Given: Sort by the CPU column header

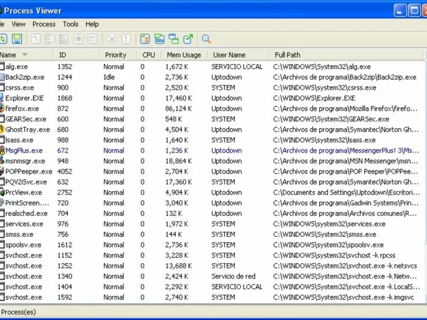Looking at the screenshot, I should 149,55.
